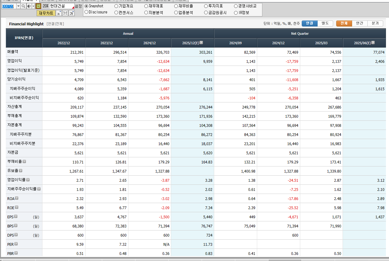Click the 당기순이익 row label

pos(16,79)
